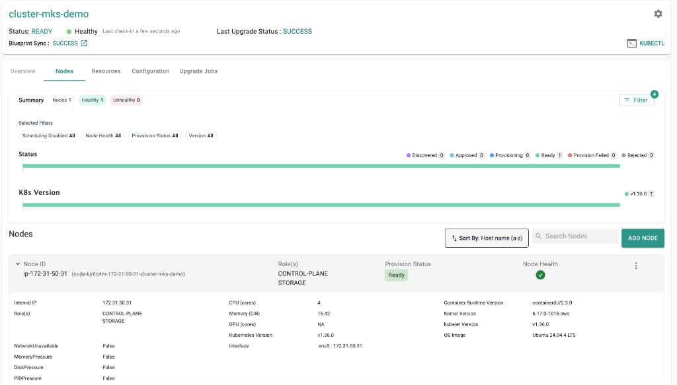Click the ADD NODE button
The height and width of the screenshot is (385, 677).
coord(643,238)
